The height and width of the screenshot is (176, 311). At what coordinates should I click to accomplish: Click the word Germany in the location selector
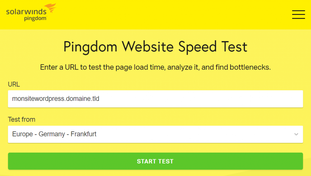click(52, 134)
